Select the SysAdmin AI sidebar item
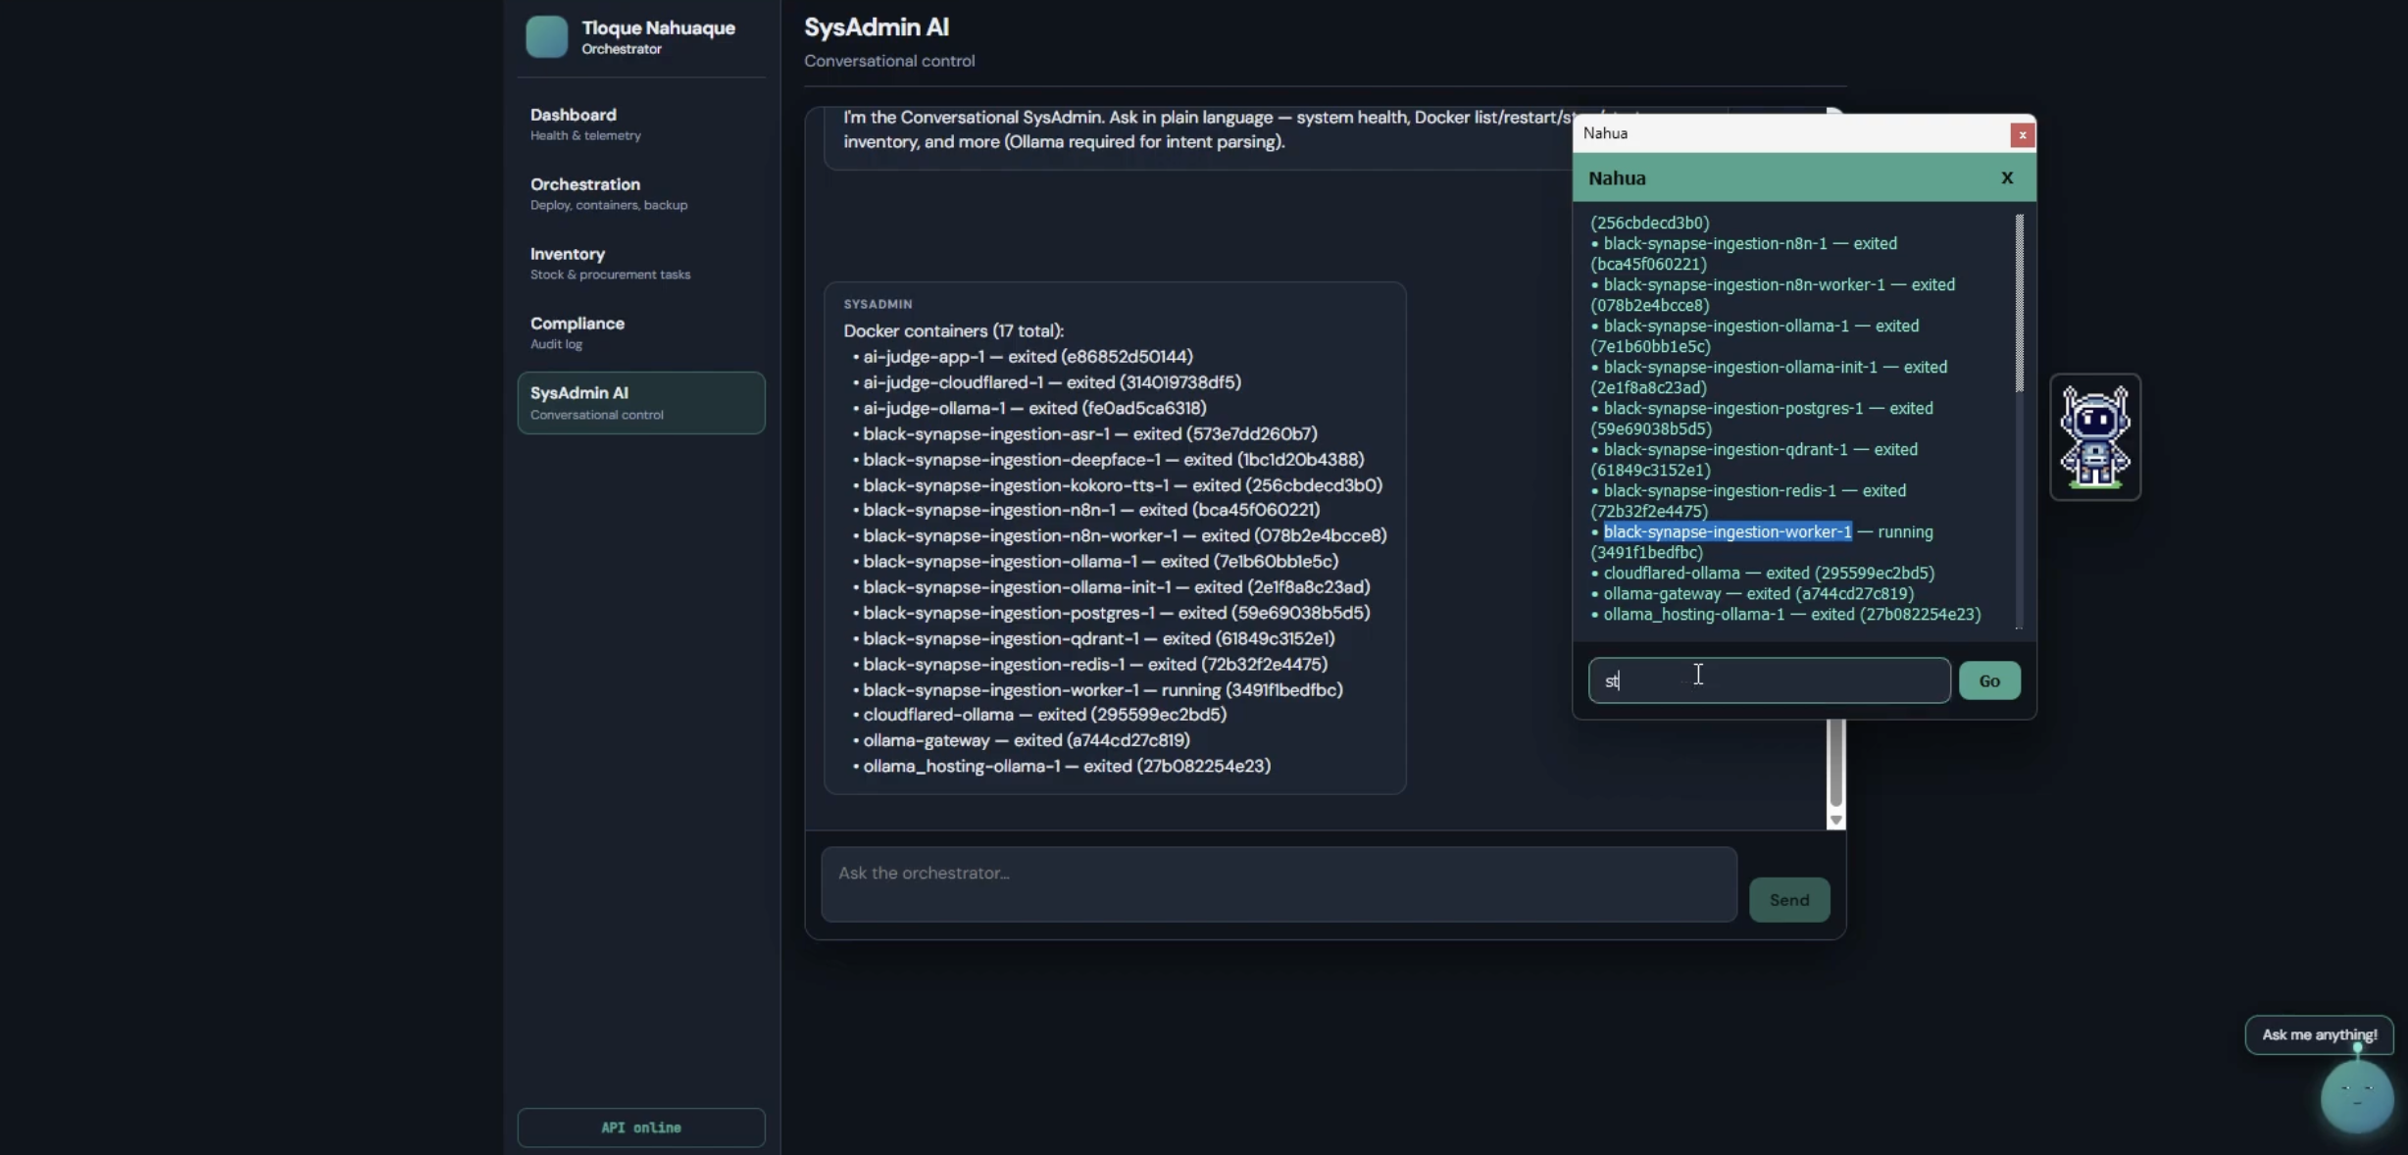Viewport: 2408px width, 1155px height. pyautogui.click(x=640, y=402)
